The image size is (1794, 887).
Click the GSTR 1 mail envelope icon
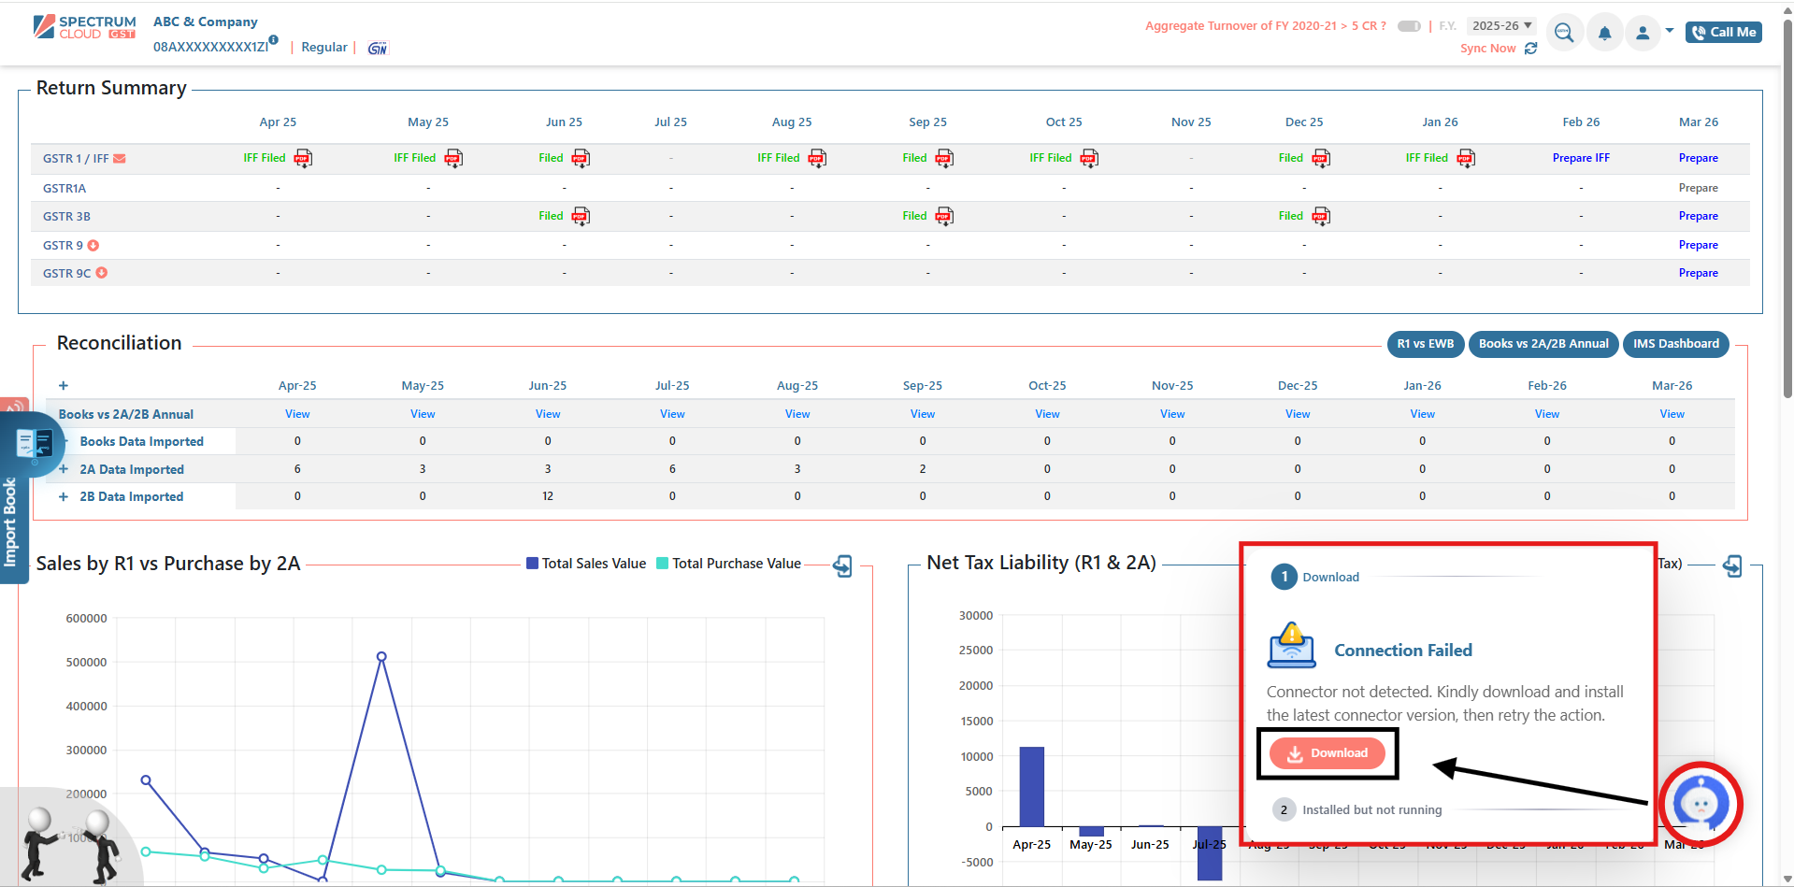pyautogui.click(x=120, y=159)
